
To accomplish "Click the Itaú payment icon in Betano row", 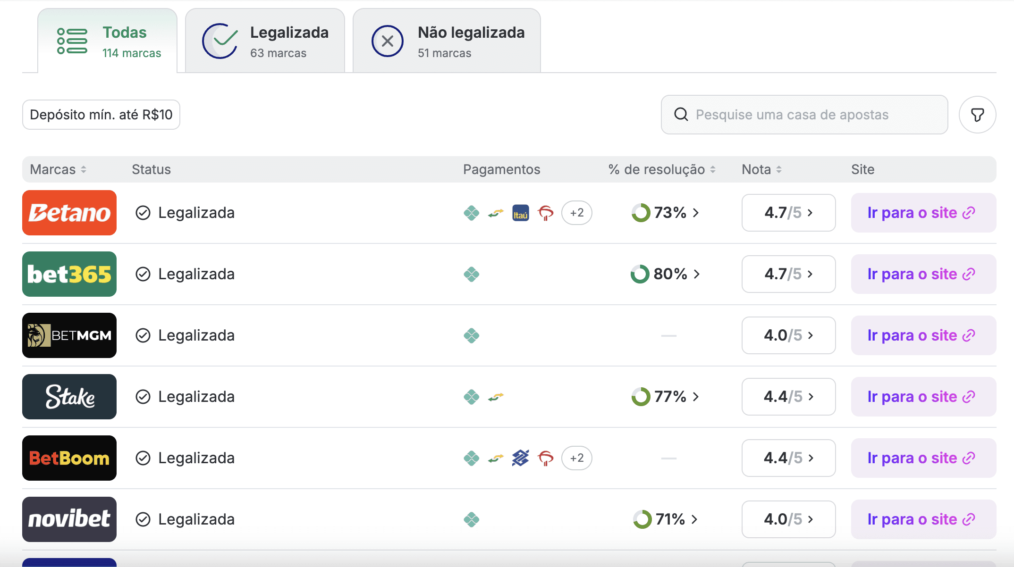I will pos(521,213).
